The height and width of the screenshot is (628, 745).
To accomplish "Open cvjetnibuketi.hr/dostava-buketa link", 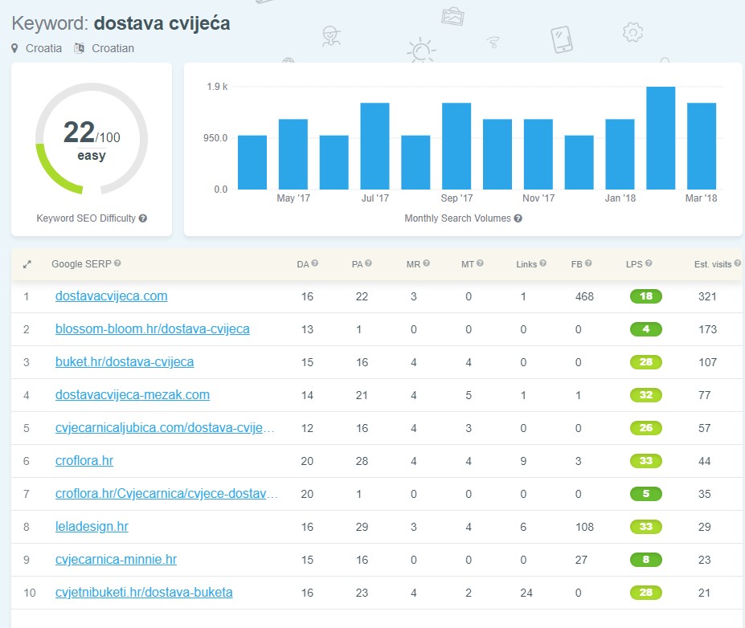I will pyautogui.click(x=144, y=593).
